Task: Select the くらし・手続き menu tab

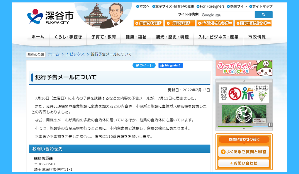Action: click(x=68, y=37)
